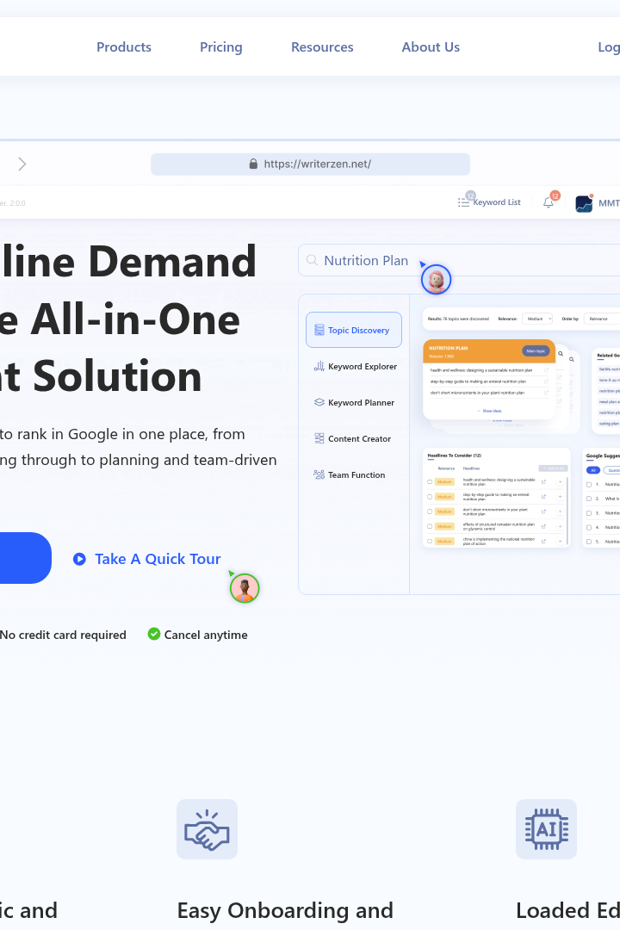Screen dimensions: 620x930
Task: Add 'step-by-step guide' headline with plus
Action: coord(560,497)
